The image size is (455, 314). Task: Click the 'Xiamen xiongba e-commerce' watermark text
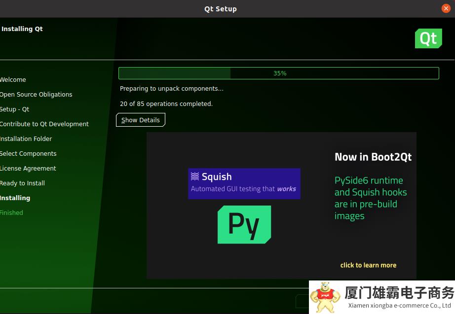pyautogui.click(x=399, y=306)
